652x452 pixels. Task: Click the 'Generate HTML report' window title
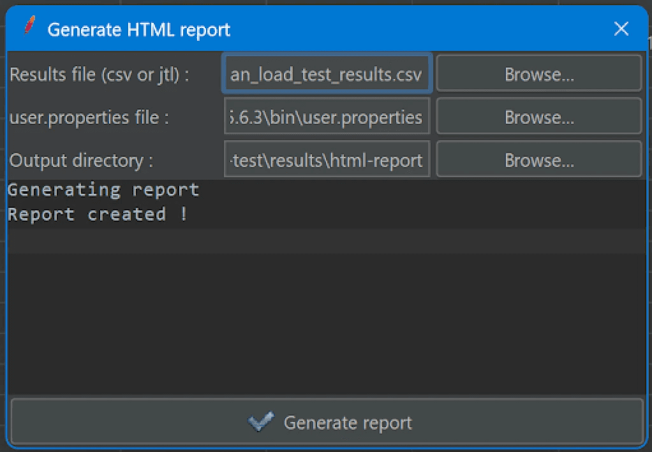(139, 30)
